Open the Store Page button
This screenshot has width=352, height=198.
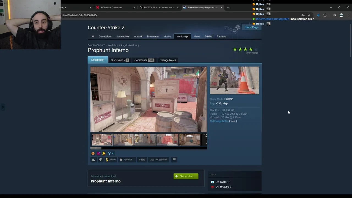(x=251, y=27)
